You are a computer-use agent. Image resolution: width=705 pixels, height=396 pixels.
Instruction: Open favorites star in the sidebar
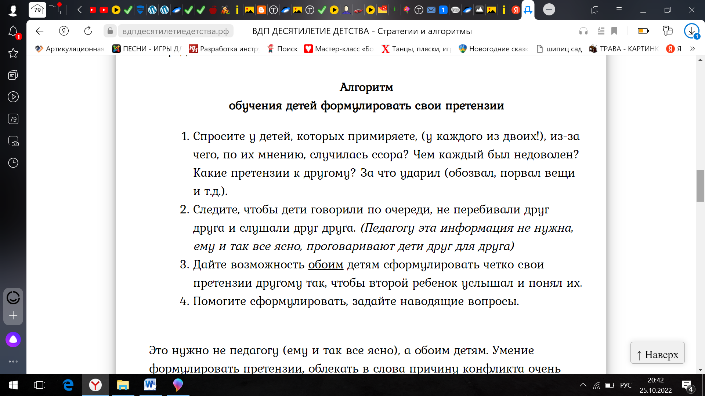click(x=13, y=53)
